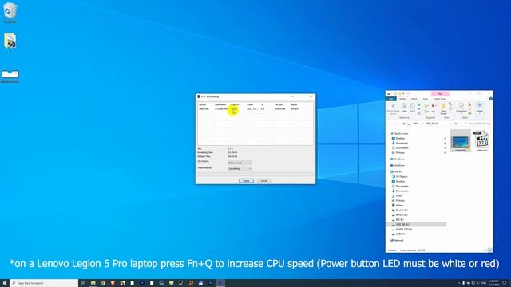The width and height of the screenshot is (511, 287).
Task: Click the taskbar search box
Action: (44, 283)
